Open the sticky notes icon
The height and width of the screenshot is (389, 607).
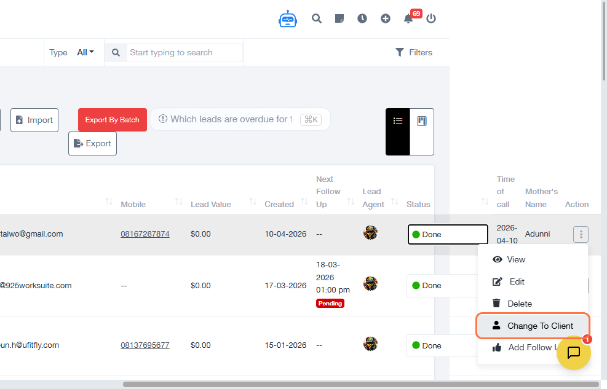(339, 18)
